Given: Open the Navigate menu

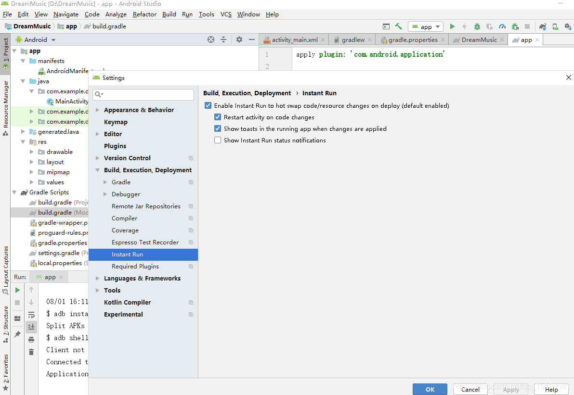Looking at the screenshot, I should click(x=66, y=14).
